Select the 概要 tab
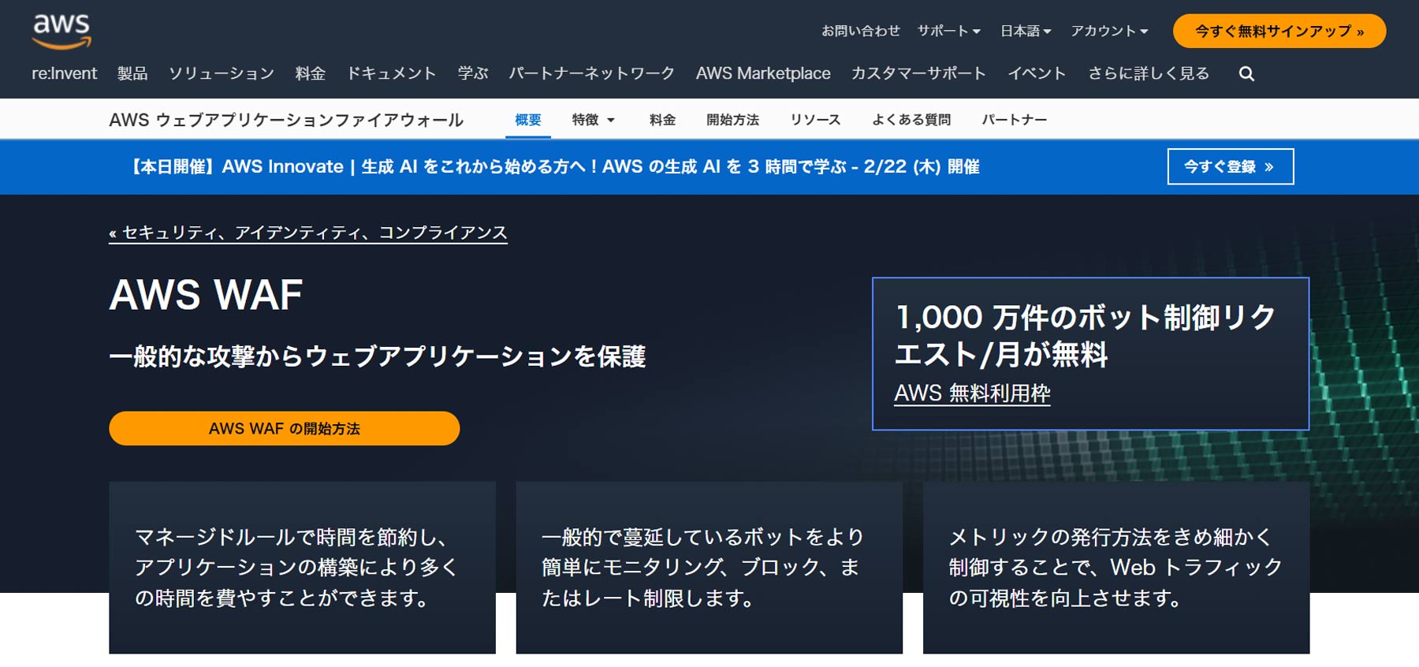 528,120
